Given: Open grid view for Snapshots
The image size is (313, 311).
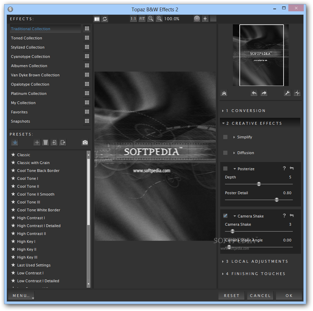Looking at the screenshot, I should (x=87, y=121).
